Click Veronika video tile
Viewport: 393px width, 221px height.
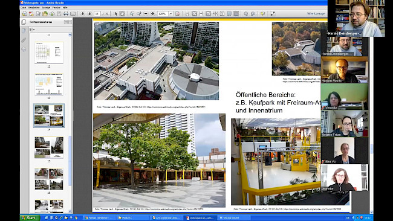click(x=345, y=97)
